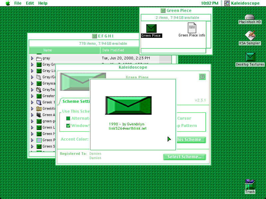Select the Gray Gr scheme icon
The height and width of the screenshot is (199, 266).
(x=39, y=64)
